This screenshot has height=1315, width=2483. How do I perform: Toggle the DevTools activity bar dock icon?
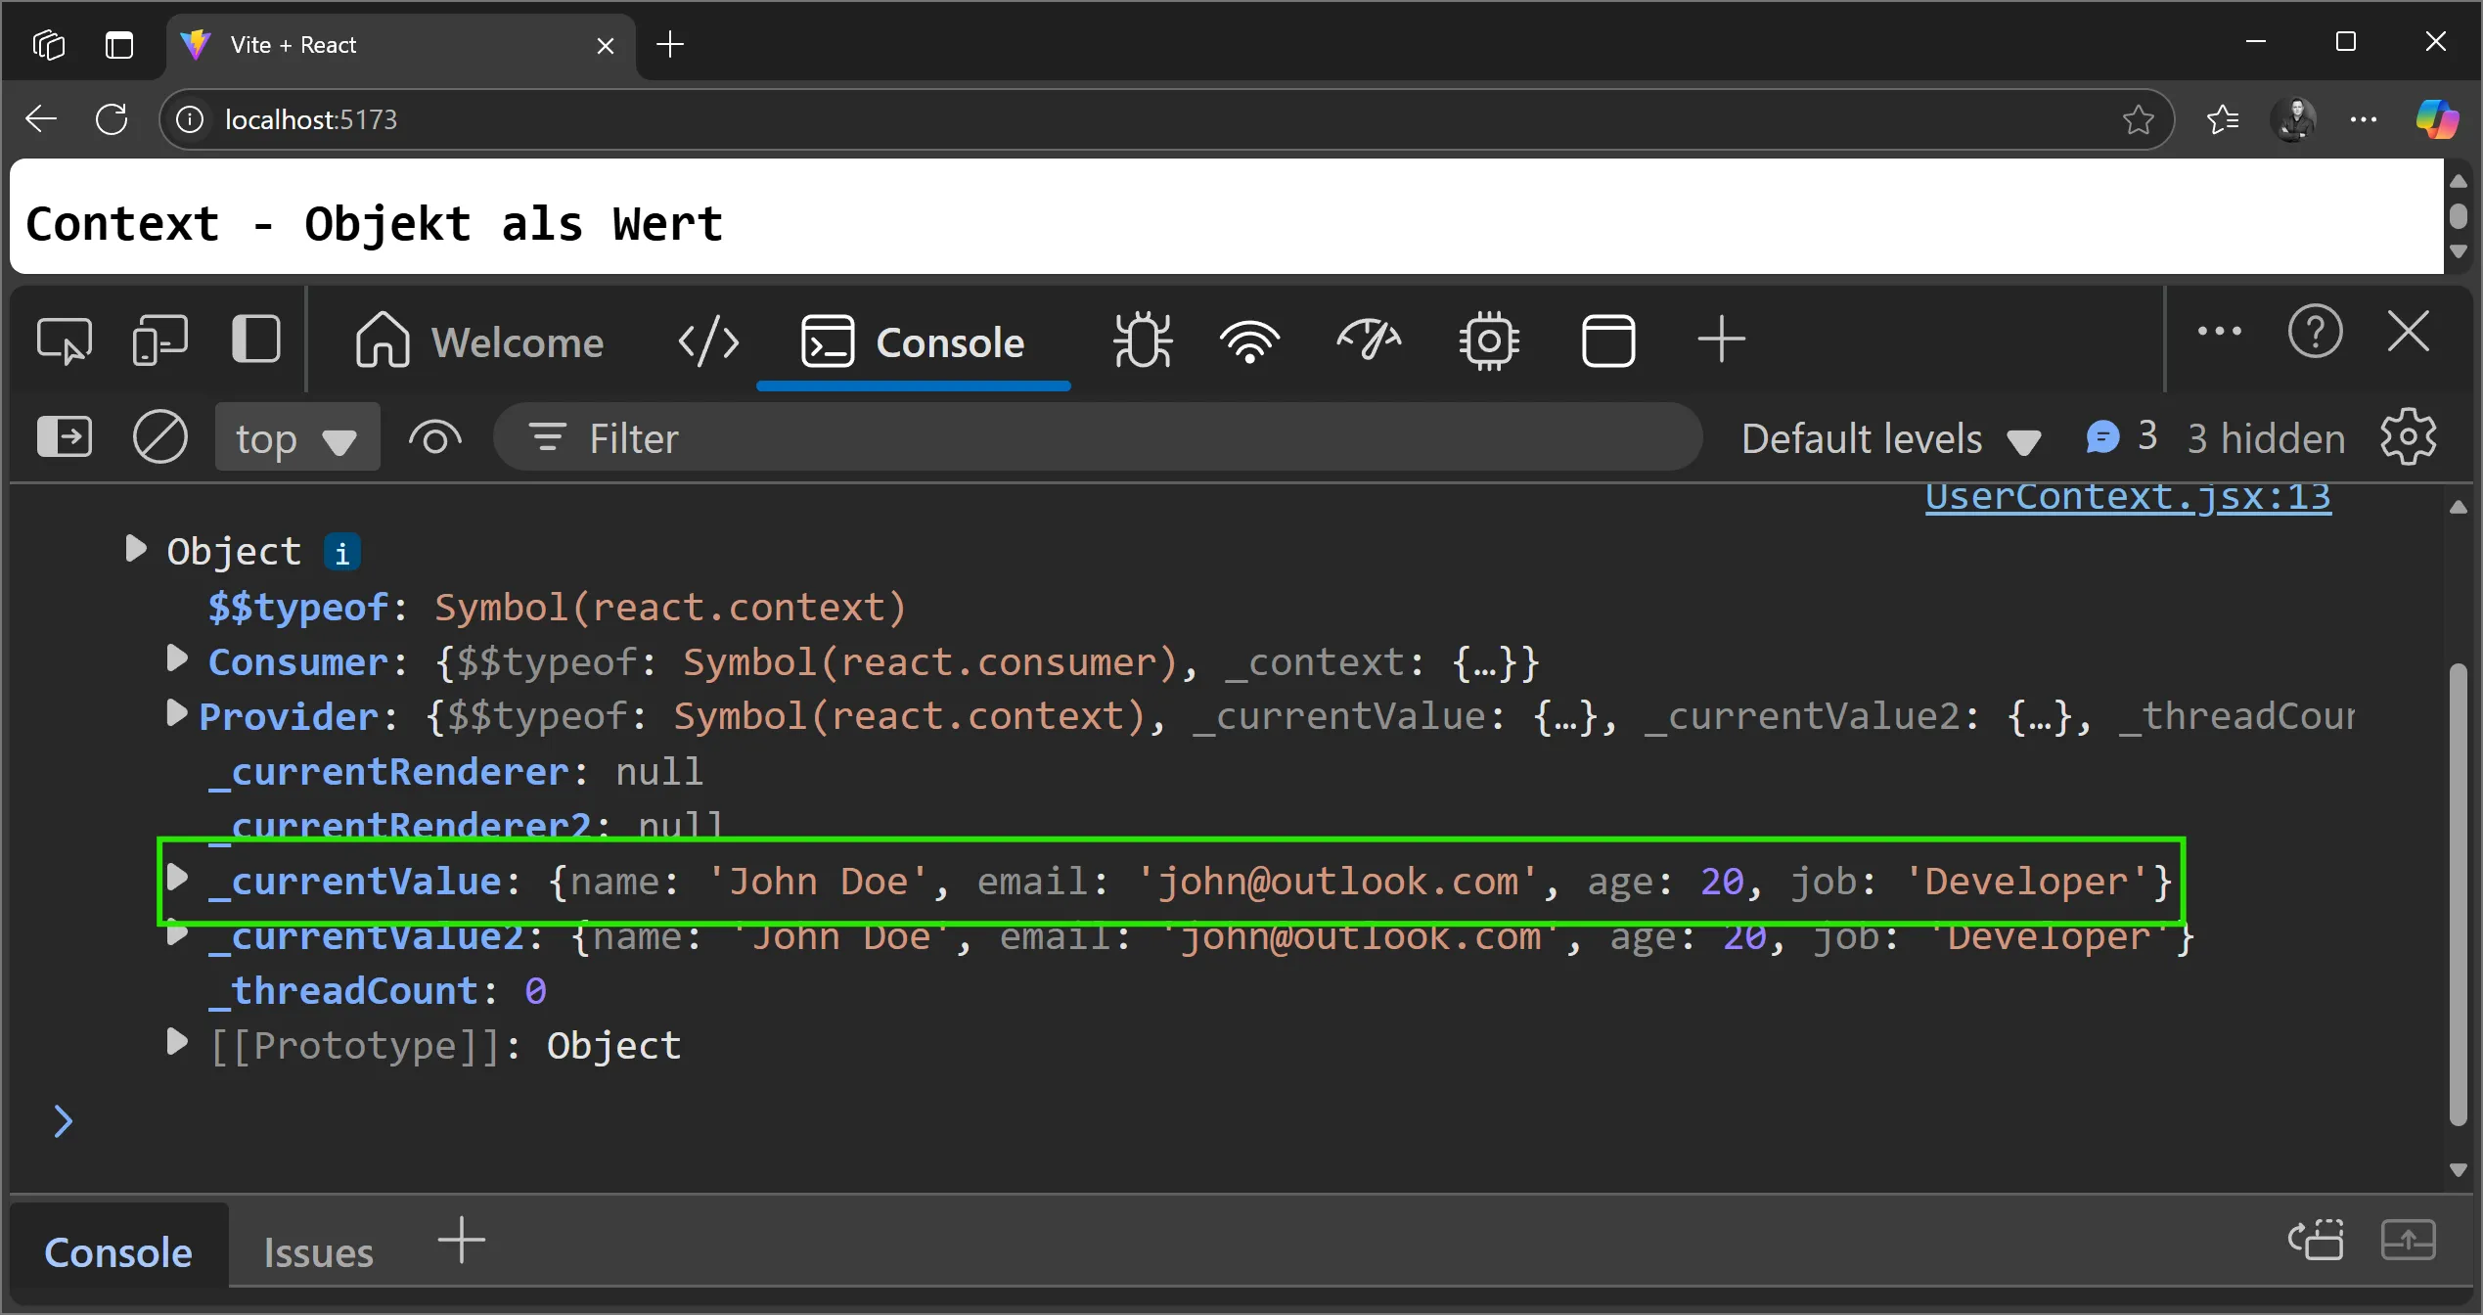(x=256, y=340)
